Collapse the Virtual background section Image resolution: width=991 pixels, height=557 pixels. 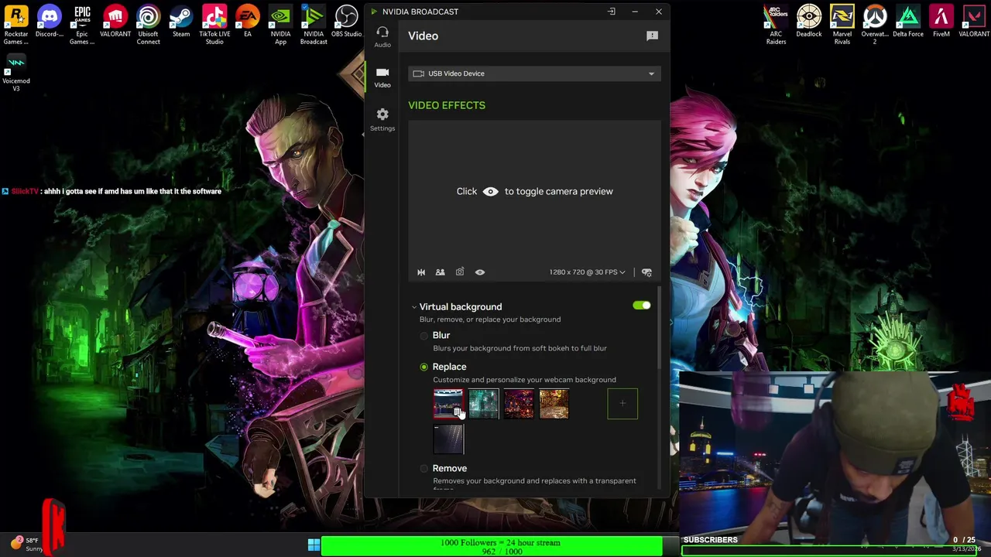414,307
